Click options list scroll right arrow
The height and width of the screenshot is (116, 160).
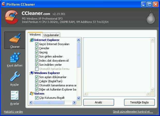click(x=74, y=102)
